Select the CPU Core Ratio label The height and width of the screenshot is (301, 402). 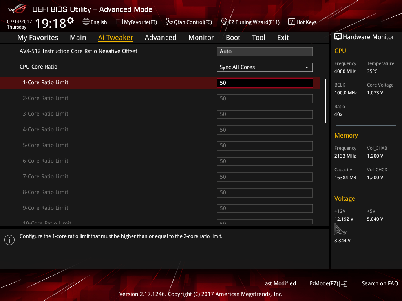(38, 67)
